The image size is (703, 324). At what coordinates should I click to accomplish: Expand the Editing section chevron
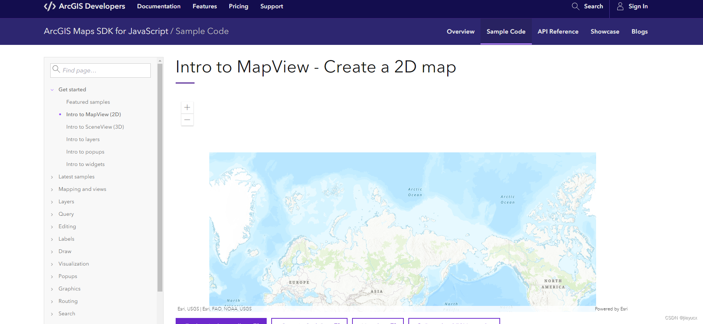[52, 227]
